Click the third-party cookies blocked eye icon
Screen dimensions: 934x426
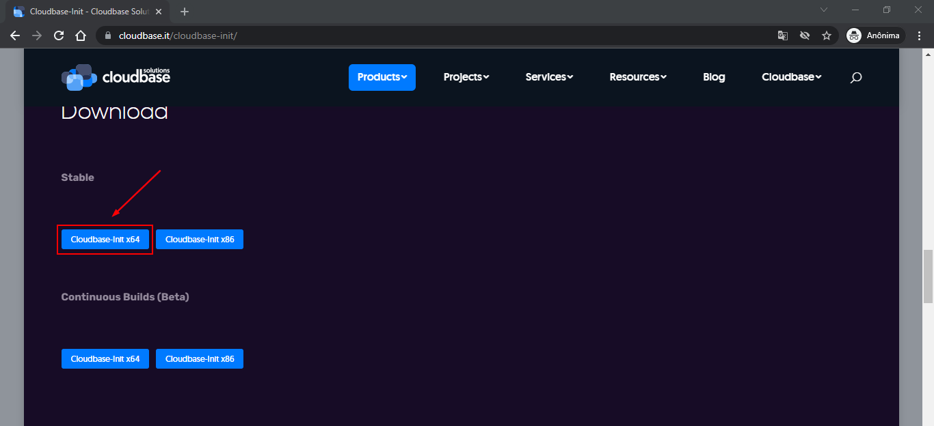tap(805, 35)
